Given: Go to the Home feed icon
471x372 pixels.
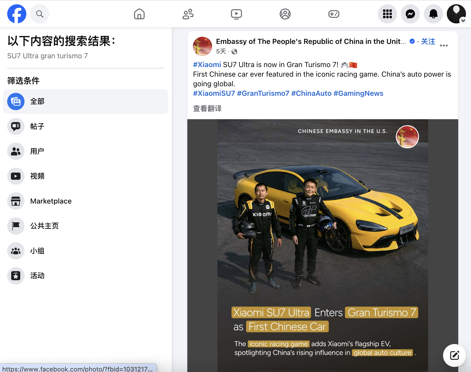Looking at the screenshot, I should coord(139,14).
